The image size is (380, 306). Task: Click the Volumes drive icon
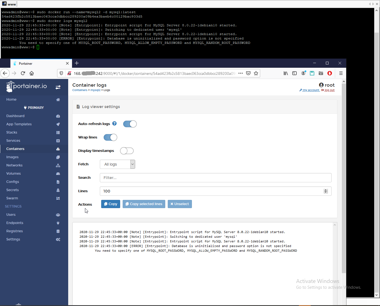coord(58,174)
